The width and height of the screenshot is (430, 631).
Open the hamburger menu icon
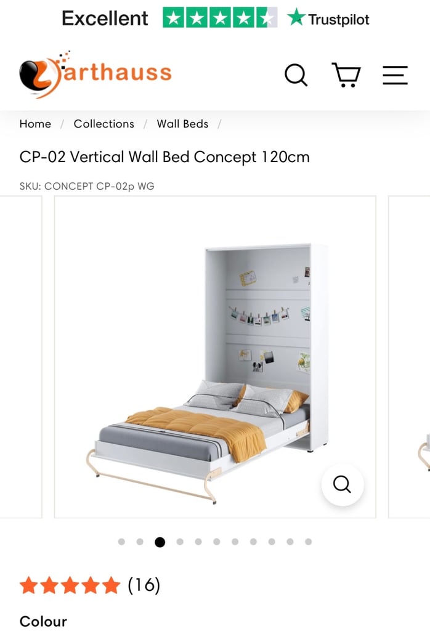click(x=395, y=75)
